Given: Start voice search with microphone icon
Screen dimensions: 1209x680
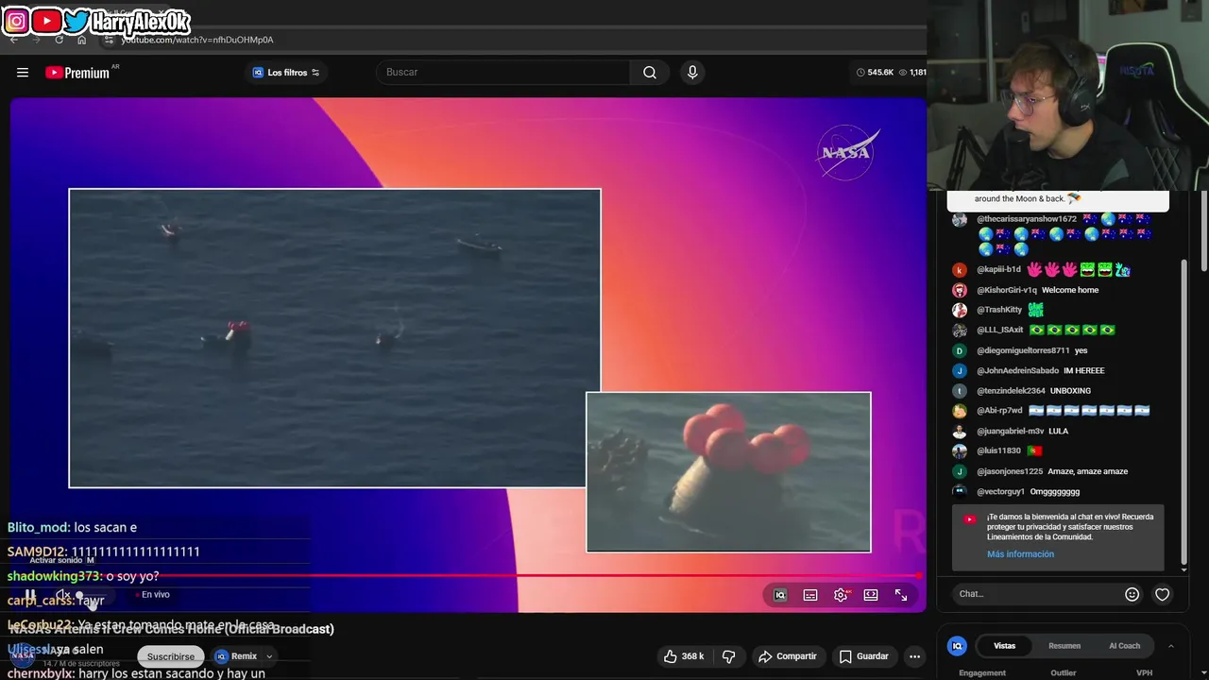Looking at the screenshot, I should tap(692, 73).
